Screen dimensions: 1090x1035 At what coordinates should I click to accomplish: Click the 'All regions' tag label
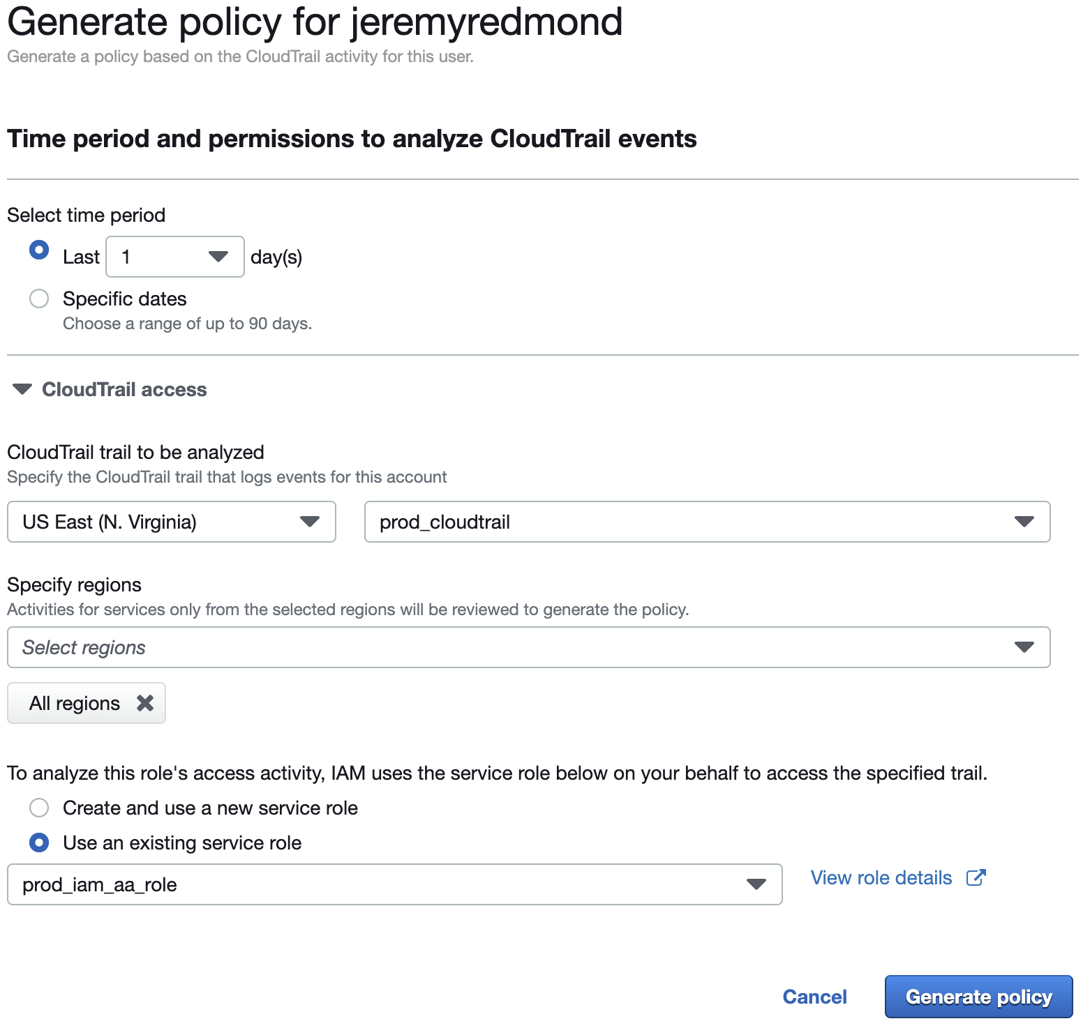[x=75, y=703]
